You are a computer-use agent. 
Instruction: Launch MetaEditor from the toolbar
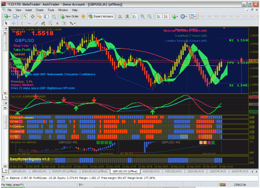coord(83,16)
